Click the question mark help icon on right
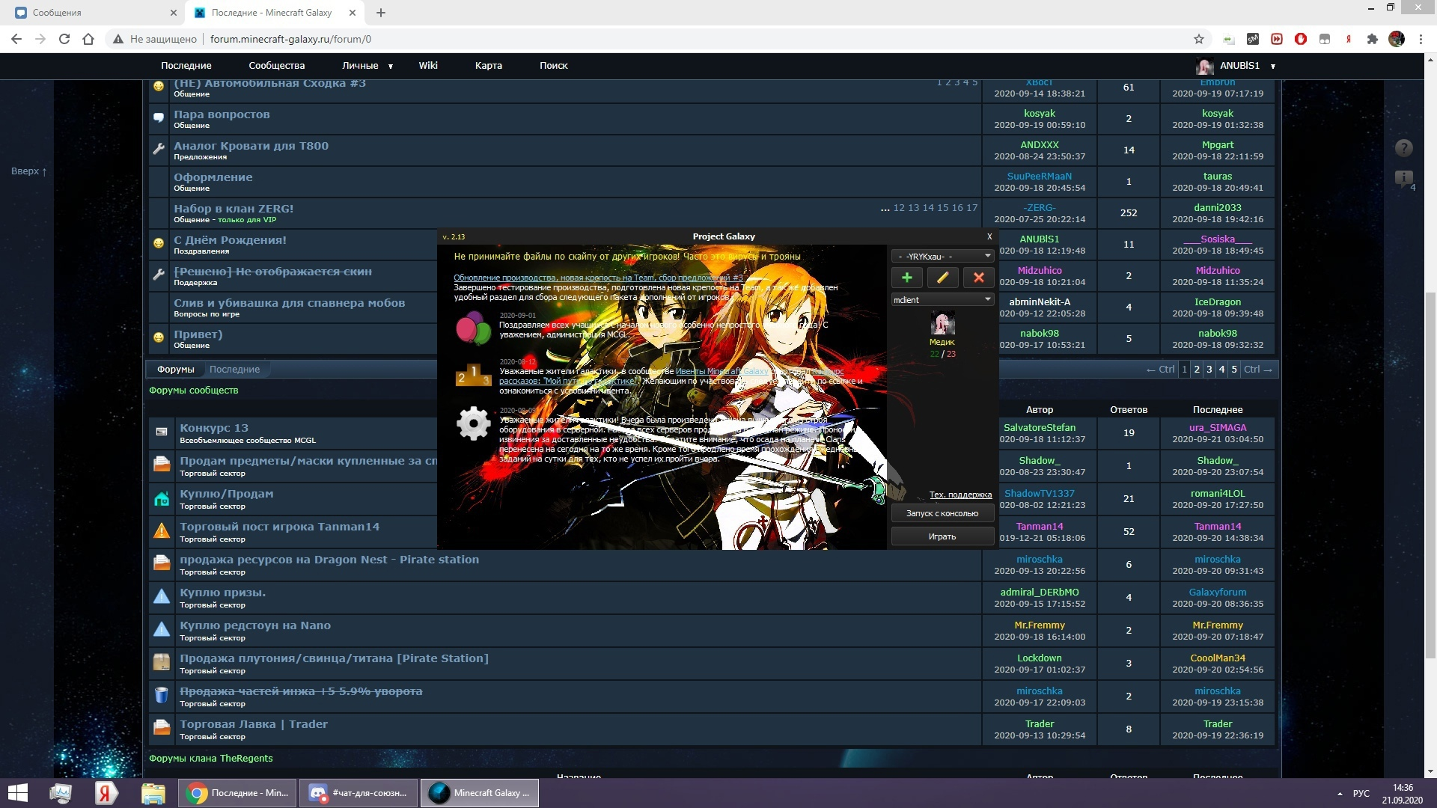This screenshot has height=808, width=1437. 1404,148
